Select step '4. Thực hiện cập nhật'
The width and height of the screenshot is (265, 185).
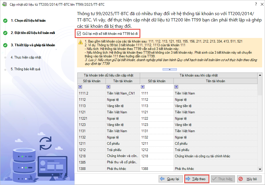[26, 57]
